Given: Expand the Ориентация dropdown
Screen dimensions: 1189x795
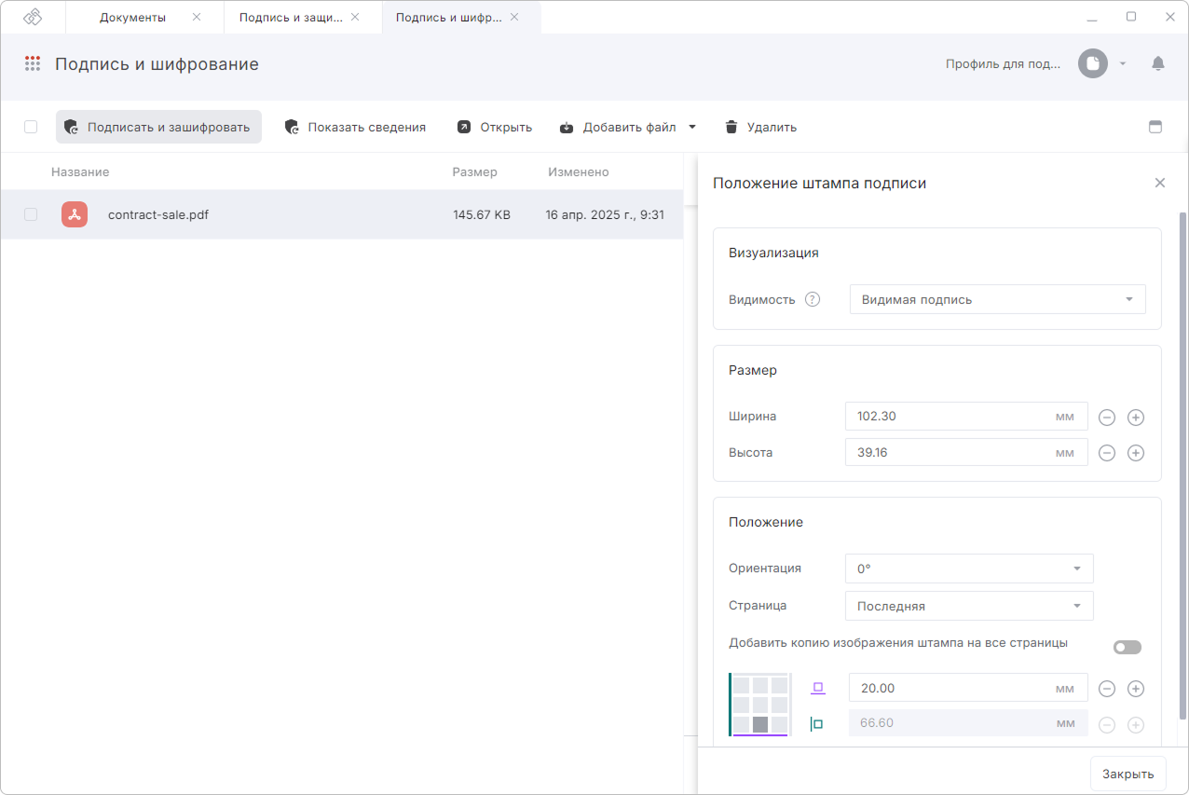Looking at the screenshot, I should (x=969, y=569).
